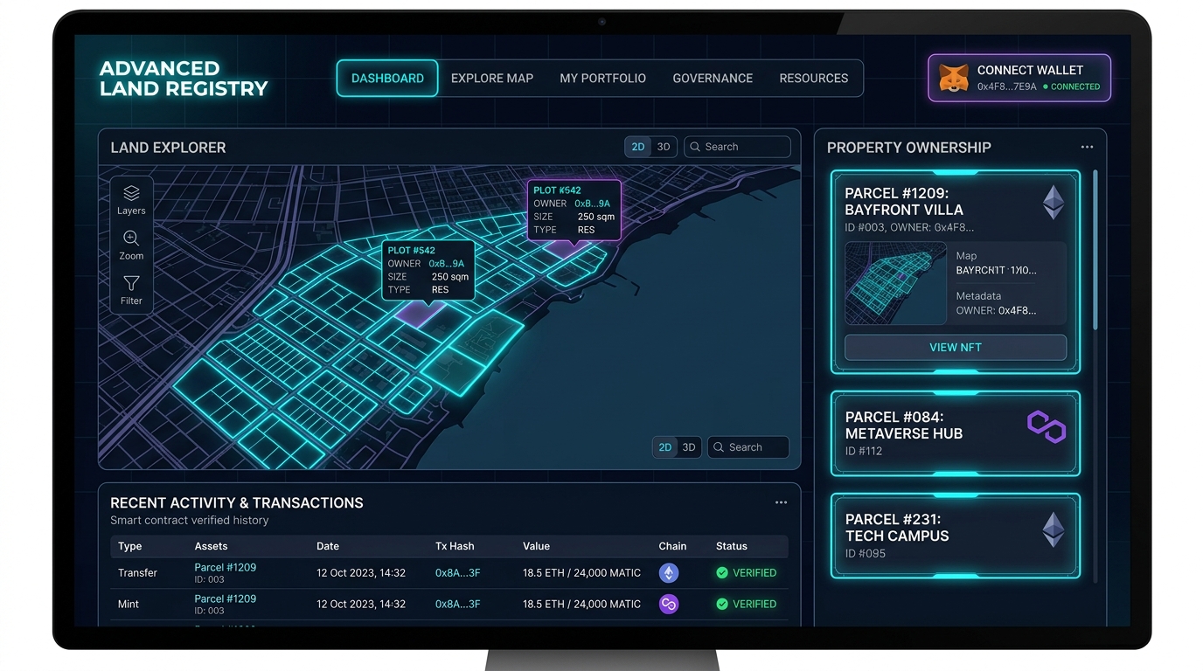Screen dimensions: 1203x671
Task: Click the MetaMask fox wallet icon
Action: pyautogui.click(x=953, y=79)
